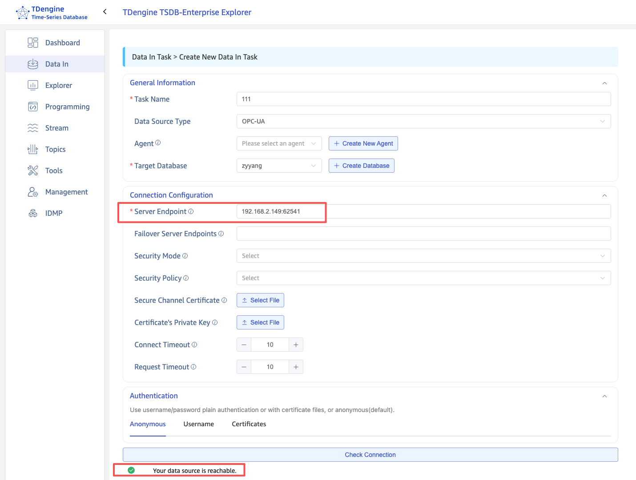Collapse the Connection Configuration section

coord(604,195)
